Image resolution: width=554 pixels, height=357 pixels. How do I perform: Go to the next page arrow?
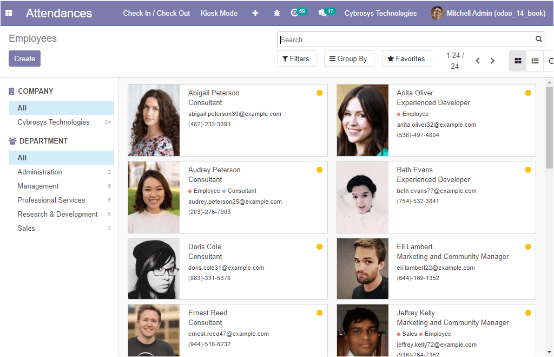click(x=492, y=61)
